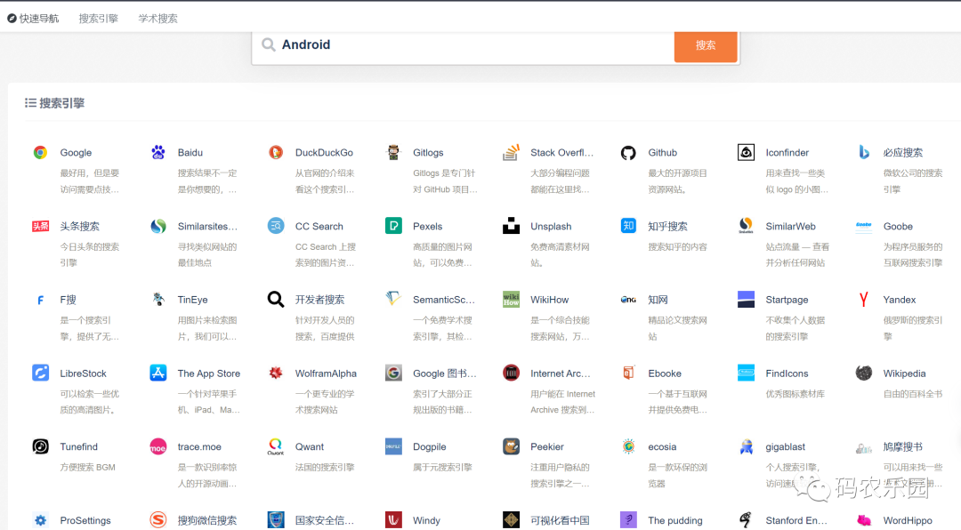Viewport: 961px width, 530px height.
Task: Open the SemanticScholar link
Action: pos(444,300)
